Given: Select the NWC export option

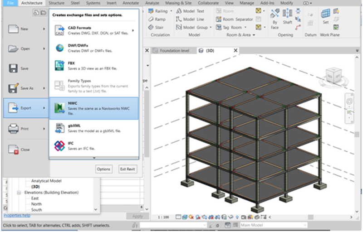Looking at the screenshot, I should tap(94, 108).
